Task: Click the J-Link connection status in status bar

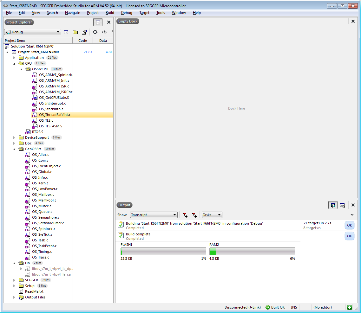Action: (242, 307)
